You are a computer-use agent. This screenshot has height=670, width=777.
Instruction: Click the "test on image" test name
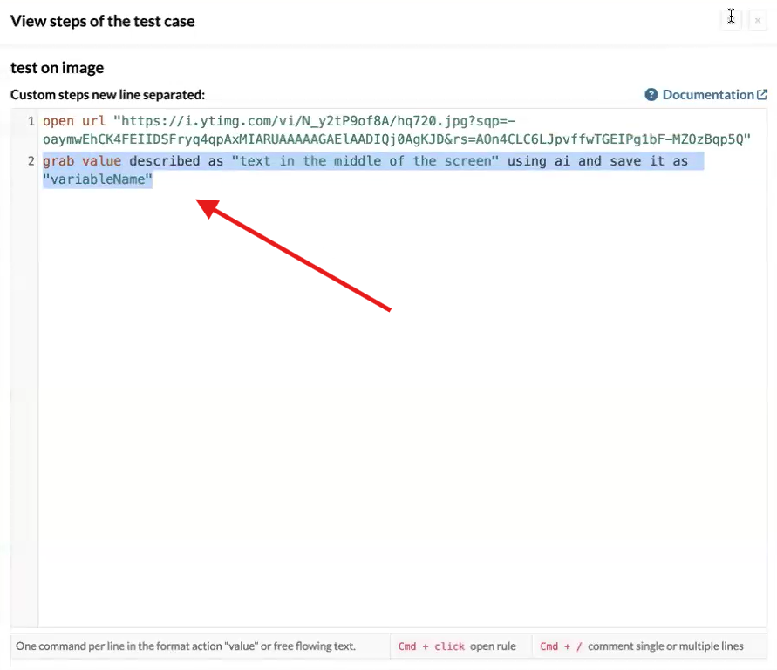(57, 68)
